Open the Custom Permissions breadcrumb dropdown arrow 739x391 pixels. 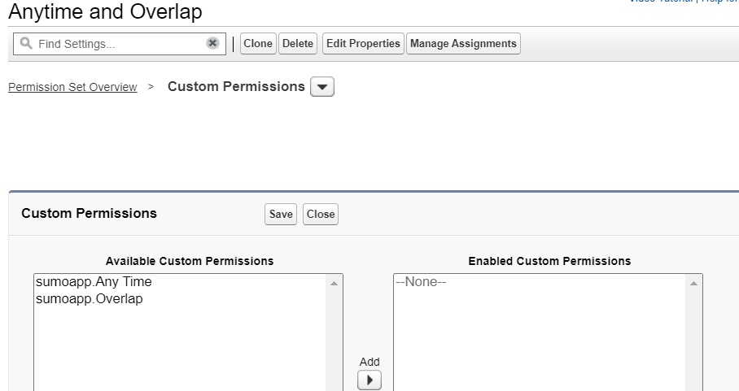pos(322,87)
